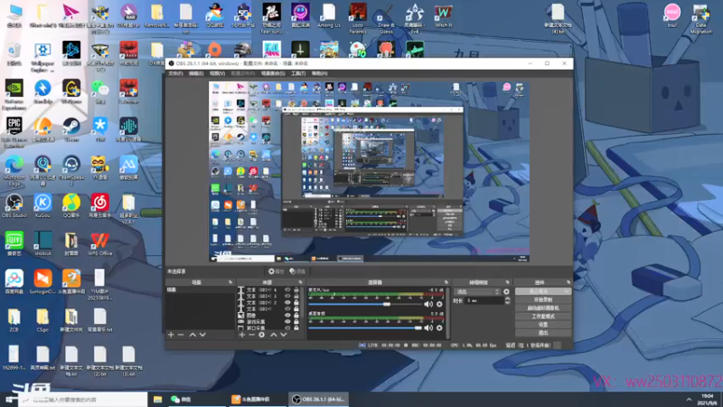Open OBS 设置 settings button

[543, 325]
